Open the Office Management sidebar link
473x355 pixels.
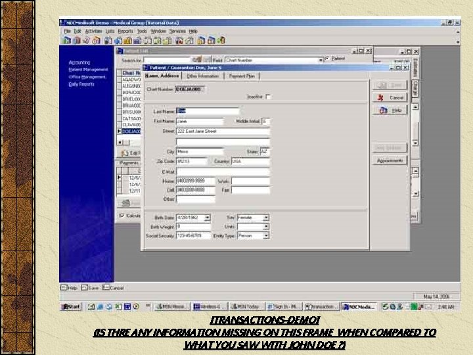[87, 77]
